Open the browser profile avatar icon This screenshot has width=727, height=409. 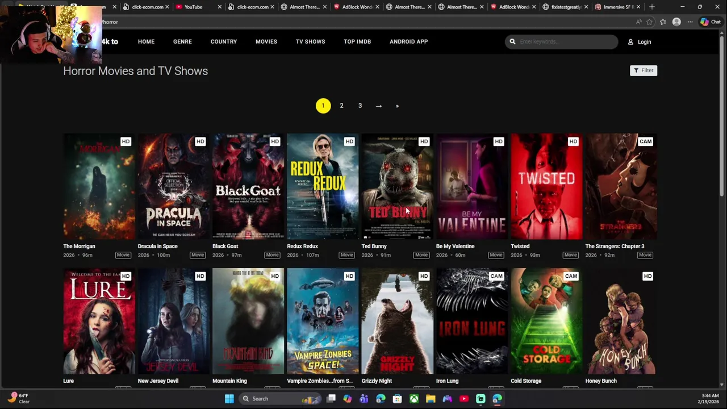point(676,22)
